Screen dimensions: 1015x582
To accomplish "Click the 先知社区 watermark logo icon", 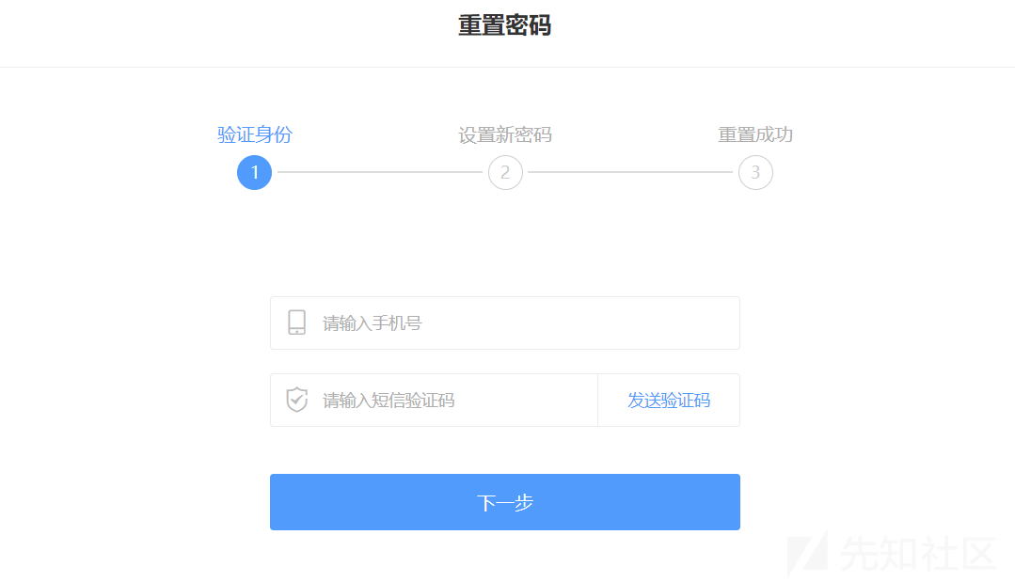I will click(x=808, y=554).
